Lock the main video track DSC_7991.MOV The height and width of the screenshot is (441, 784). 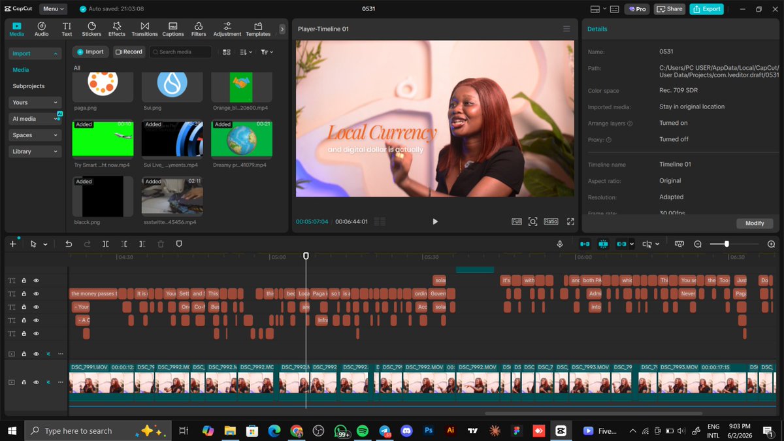pyautogui.click(x=24, y=382)
